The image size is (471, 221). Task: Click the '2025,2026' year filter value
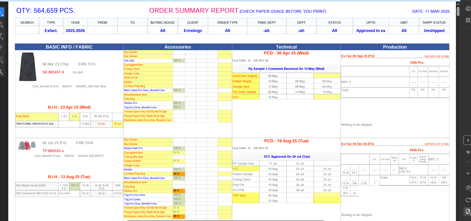[x=75, y=30]
